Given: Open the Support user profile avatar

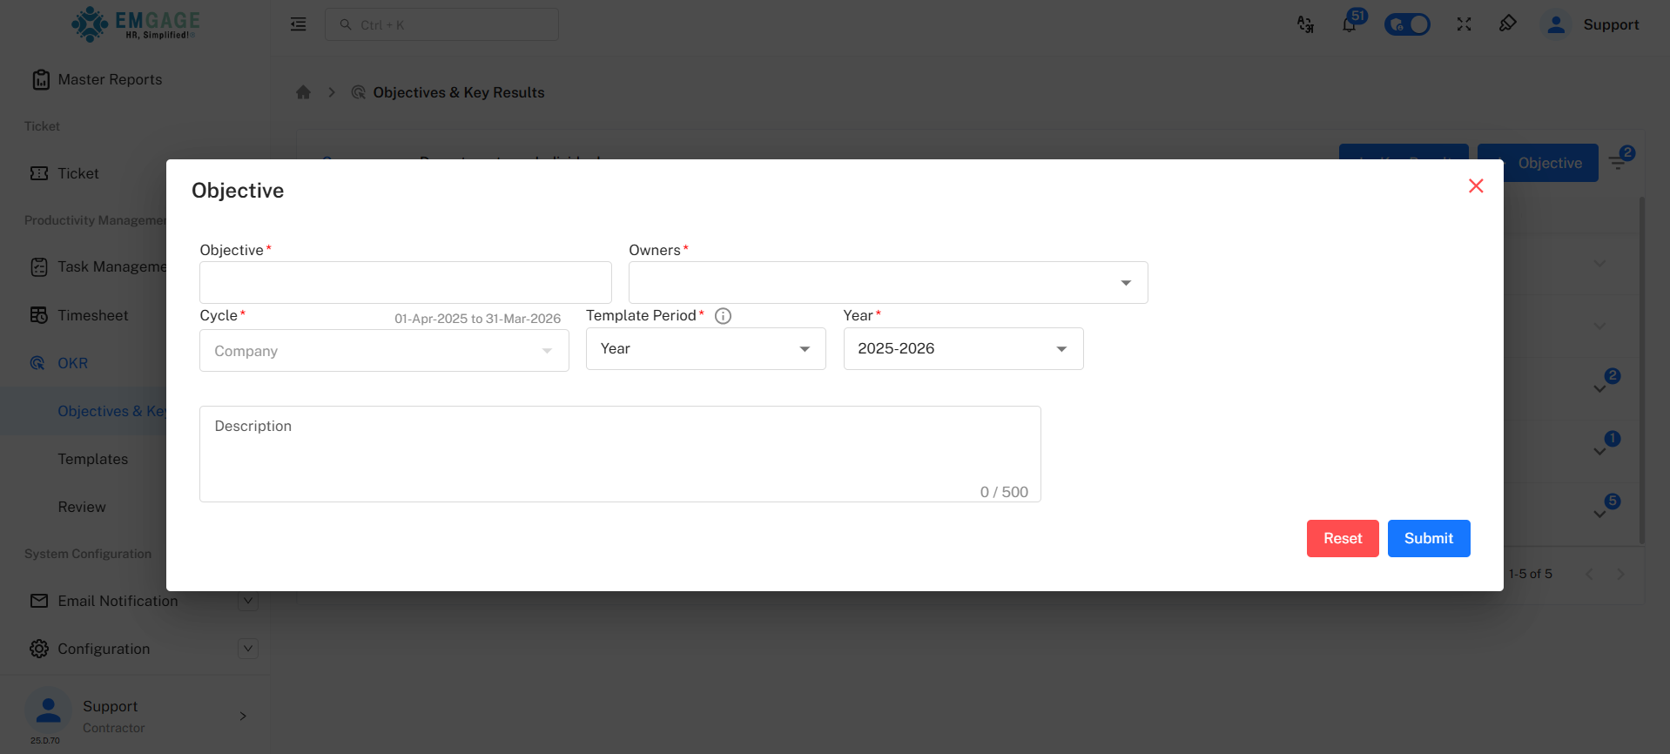Looking at the screenshot, I should [1555, 24].
